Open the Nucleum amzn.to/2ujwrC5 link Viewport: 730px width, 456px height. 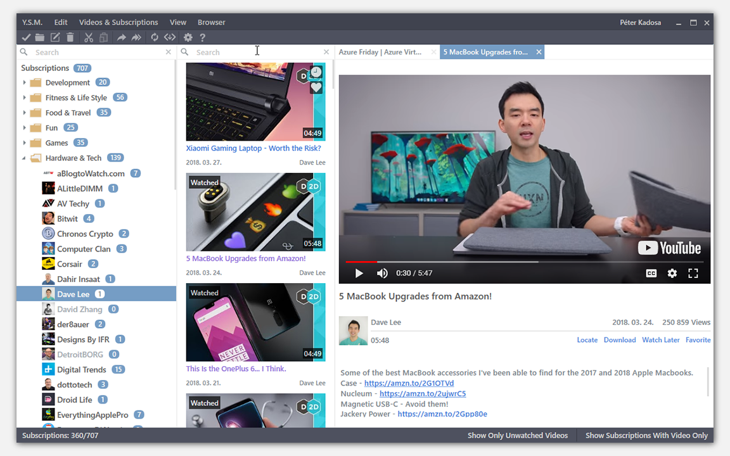423,394
